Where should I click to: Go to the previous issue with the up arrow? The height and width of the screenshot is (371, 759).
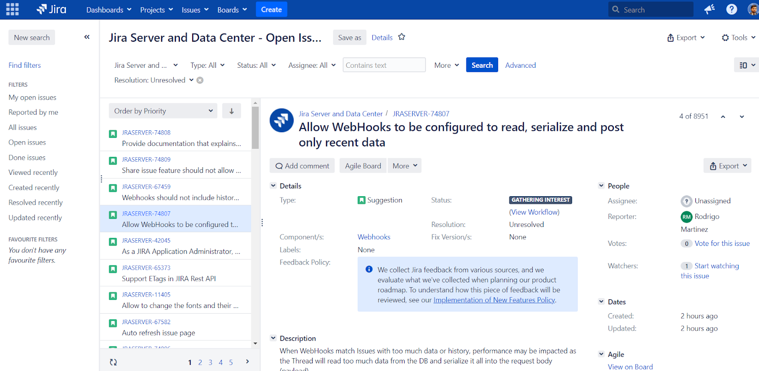723,117
